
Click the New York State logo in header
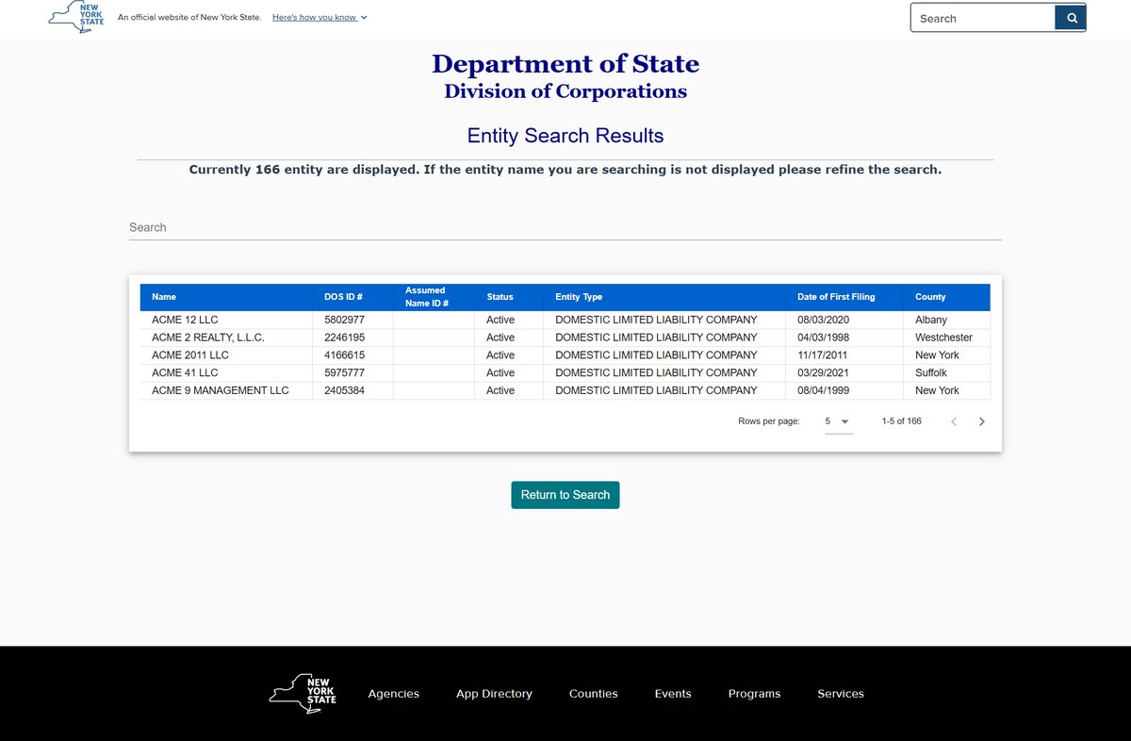point(77,15)
